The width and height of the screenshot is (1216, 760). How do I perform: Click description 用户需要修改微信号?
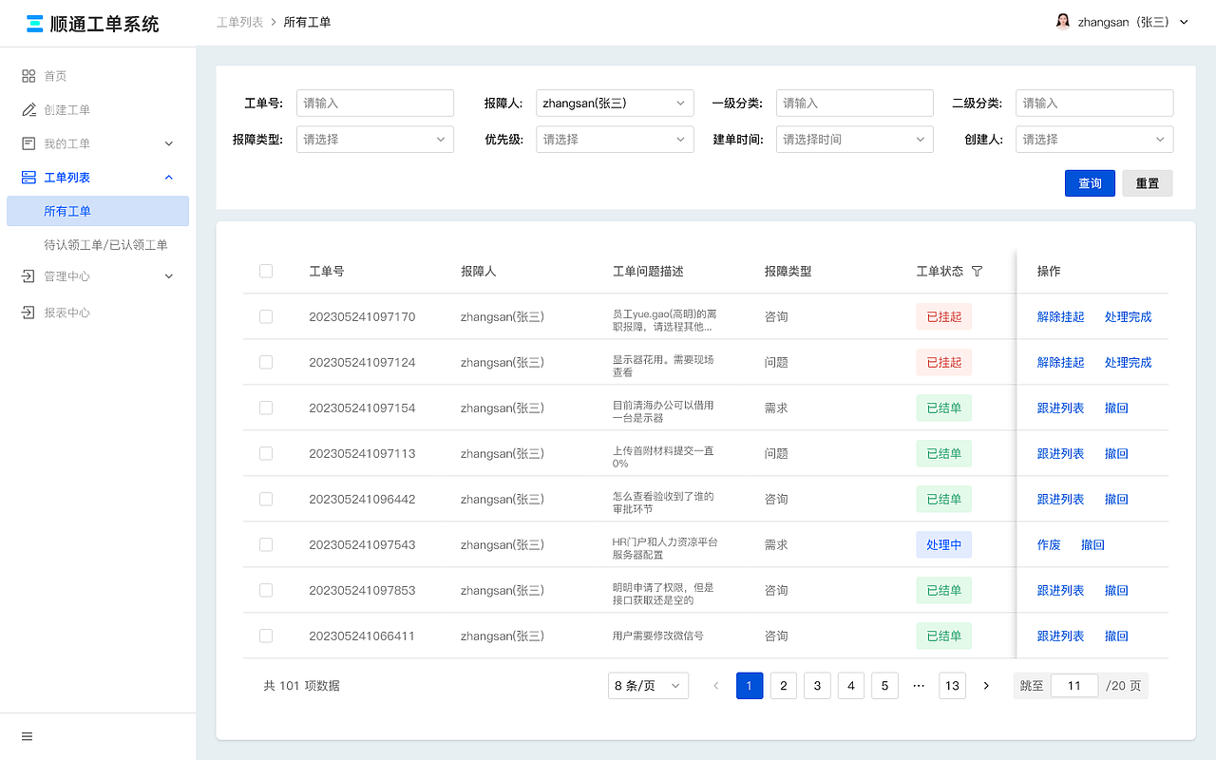point(658,636)
